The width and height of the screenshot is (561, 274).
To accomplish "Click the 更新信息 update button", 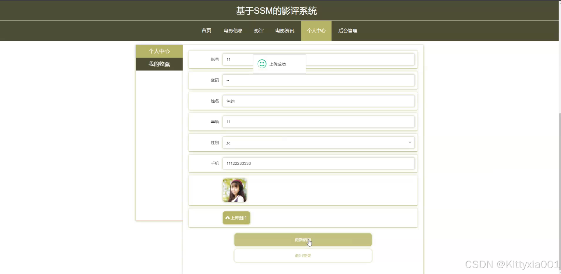I will [303, 240].
